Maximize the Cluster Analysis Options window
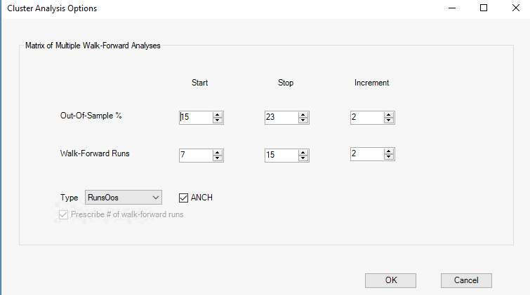The width and height of the screenshot is (530, 295). [x=483, y=8]
